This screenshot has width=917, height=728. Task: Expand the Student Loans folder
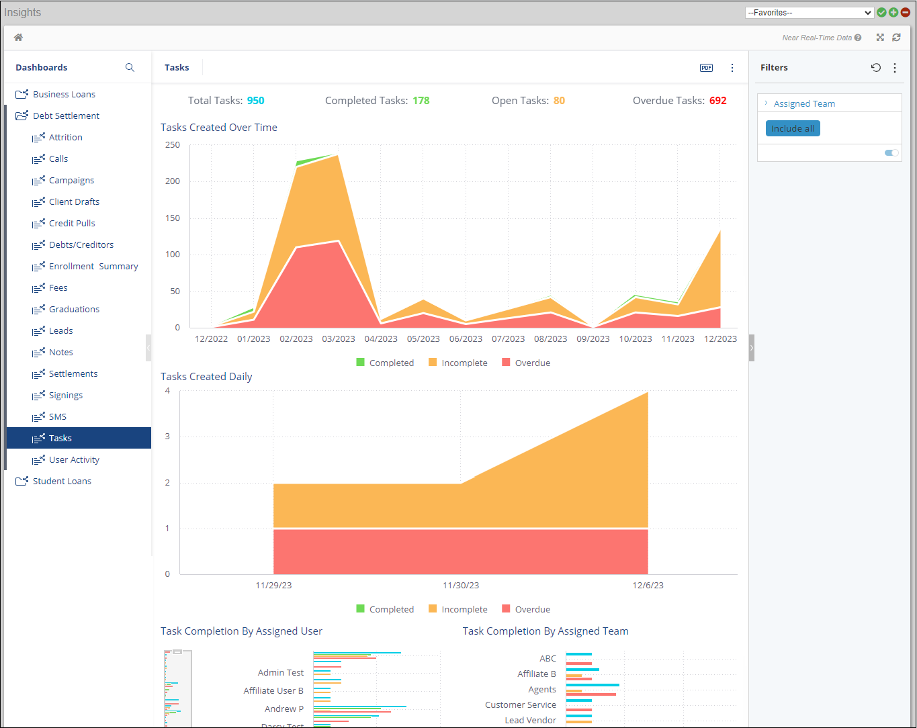[62, 481]
